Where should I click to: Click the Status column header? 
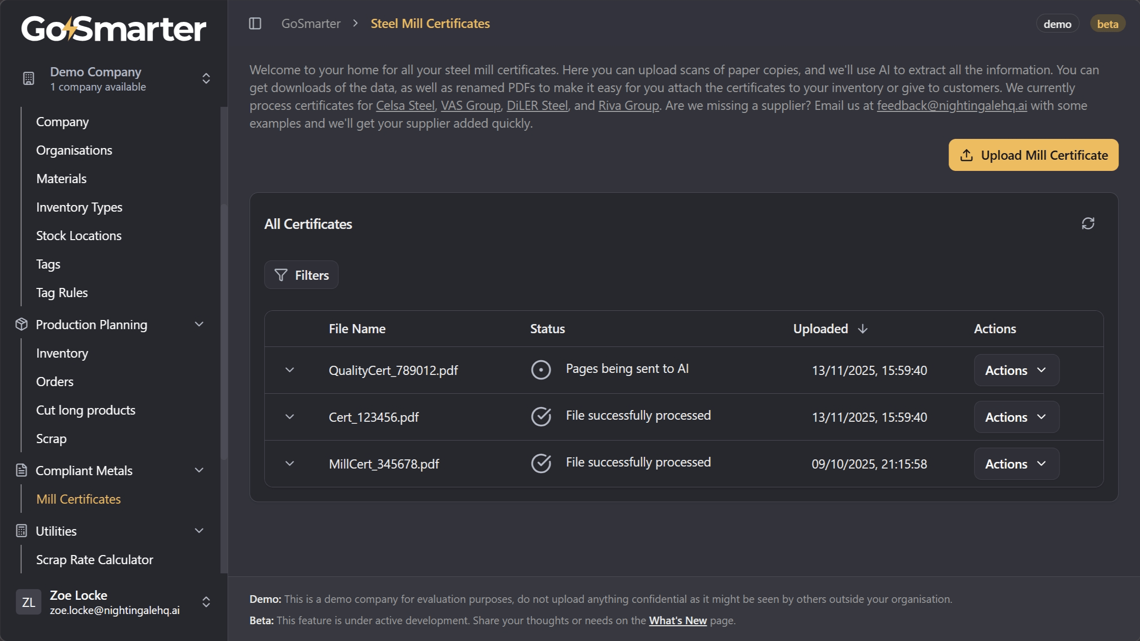(548, 329)
